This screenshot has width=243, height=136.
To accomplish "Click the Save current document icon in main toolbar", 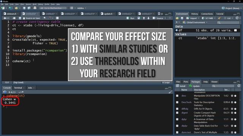I will [24, 8].
